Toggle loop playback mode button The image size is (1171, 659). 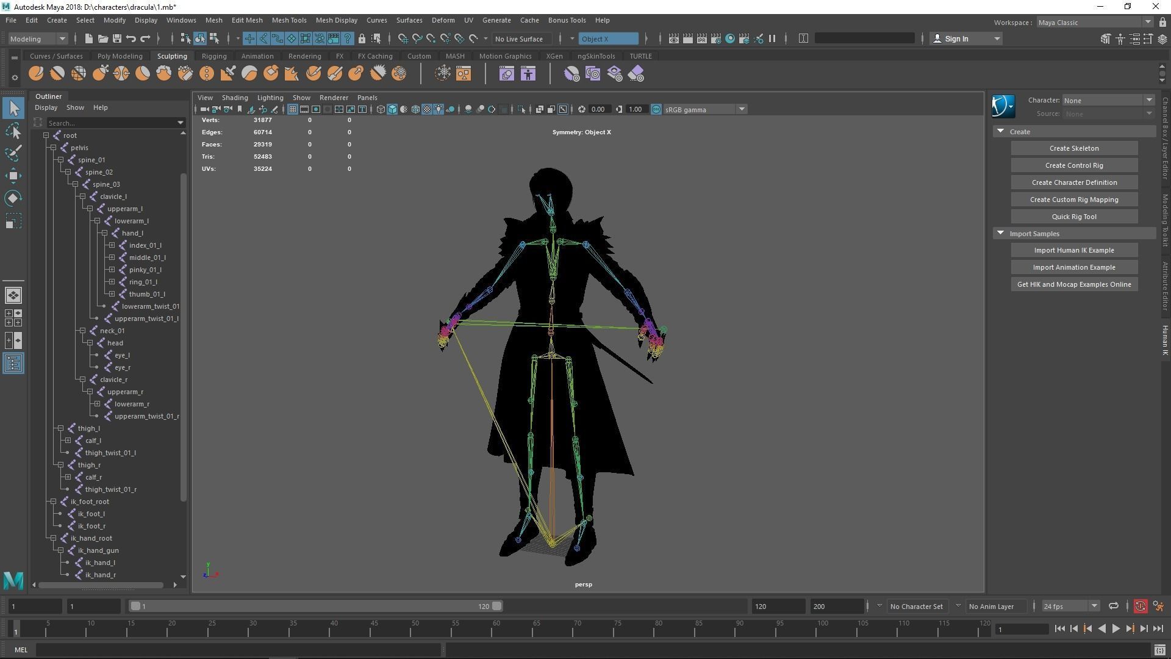click(1113, 606)
